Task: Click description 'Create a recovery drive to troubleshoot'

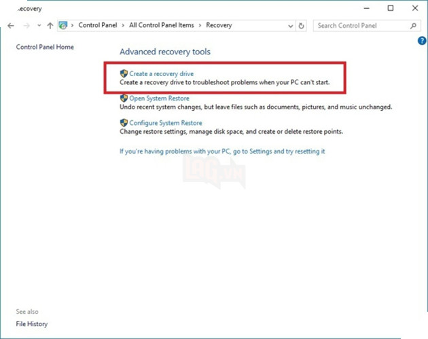Action: click(x=225, y=82)
